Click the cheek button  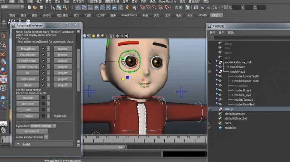(x=28, y=85)
